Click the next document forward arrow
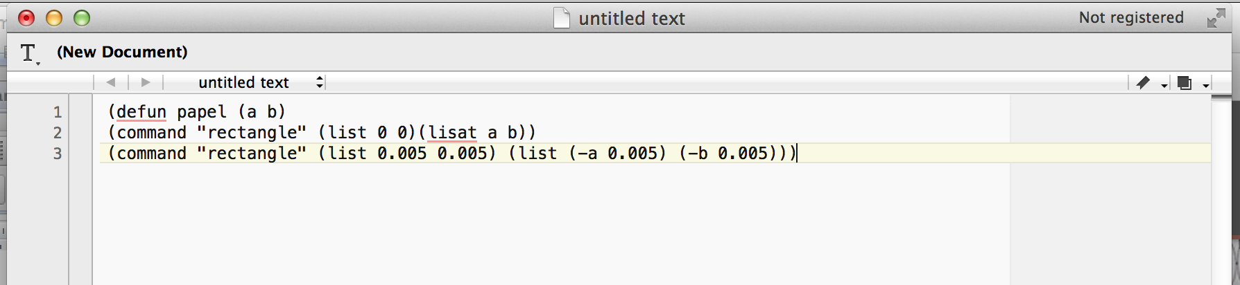 [x=146, y=82]
